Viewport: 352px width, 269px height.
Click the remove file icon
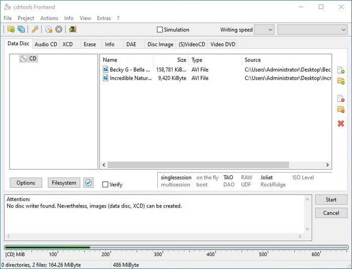tap(340, 98)
